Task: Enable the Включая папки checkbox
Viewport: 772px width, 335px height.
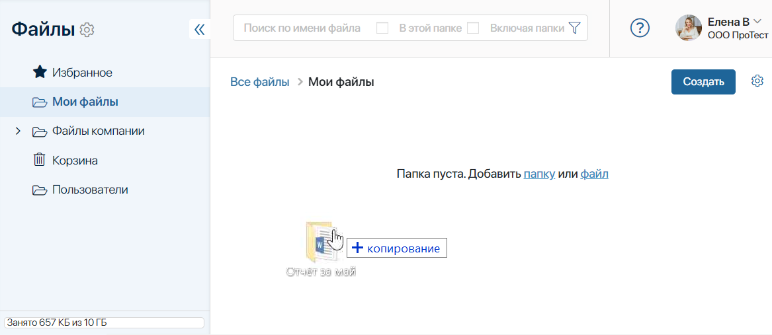Action: point(473,28)
